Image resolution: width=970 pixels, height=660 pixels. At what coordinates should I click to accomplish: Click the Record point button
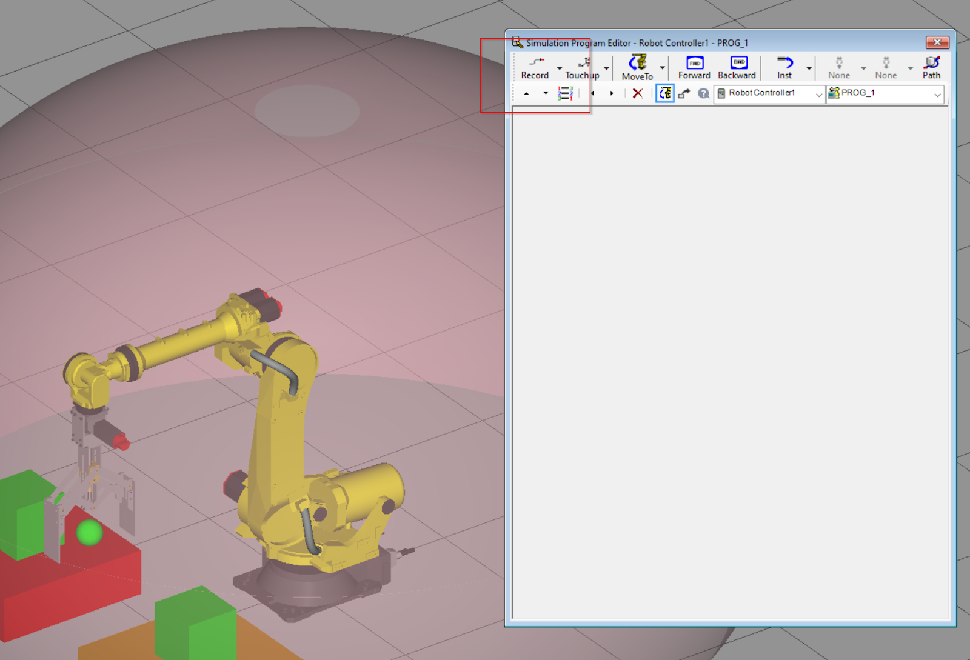(x=535, y=67)
